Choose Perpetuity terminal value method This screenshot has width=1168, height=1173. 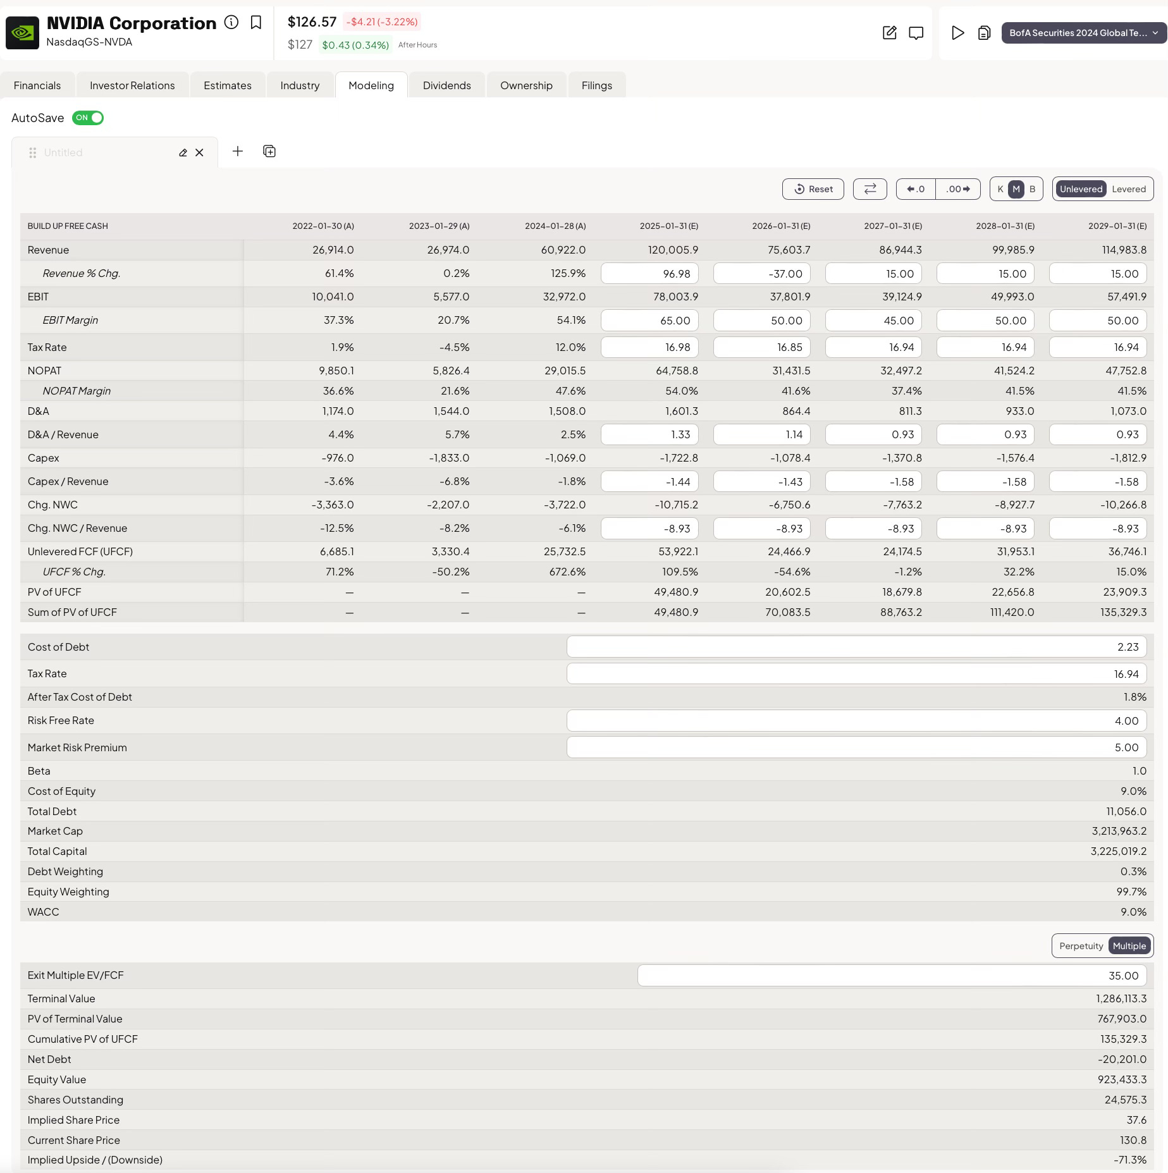[1081, 946]
